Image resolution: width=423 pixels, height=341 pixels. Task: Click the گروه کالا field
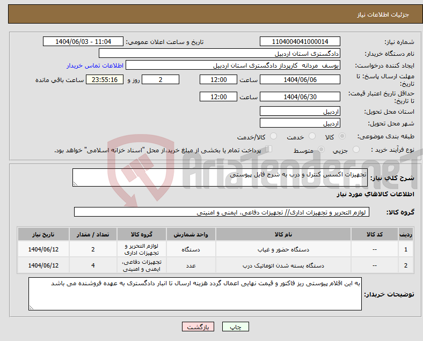pos(222,212)
